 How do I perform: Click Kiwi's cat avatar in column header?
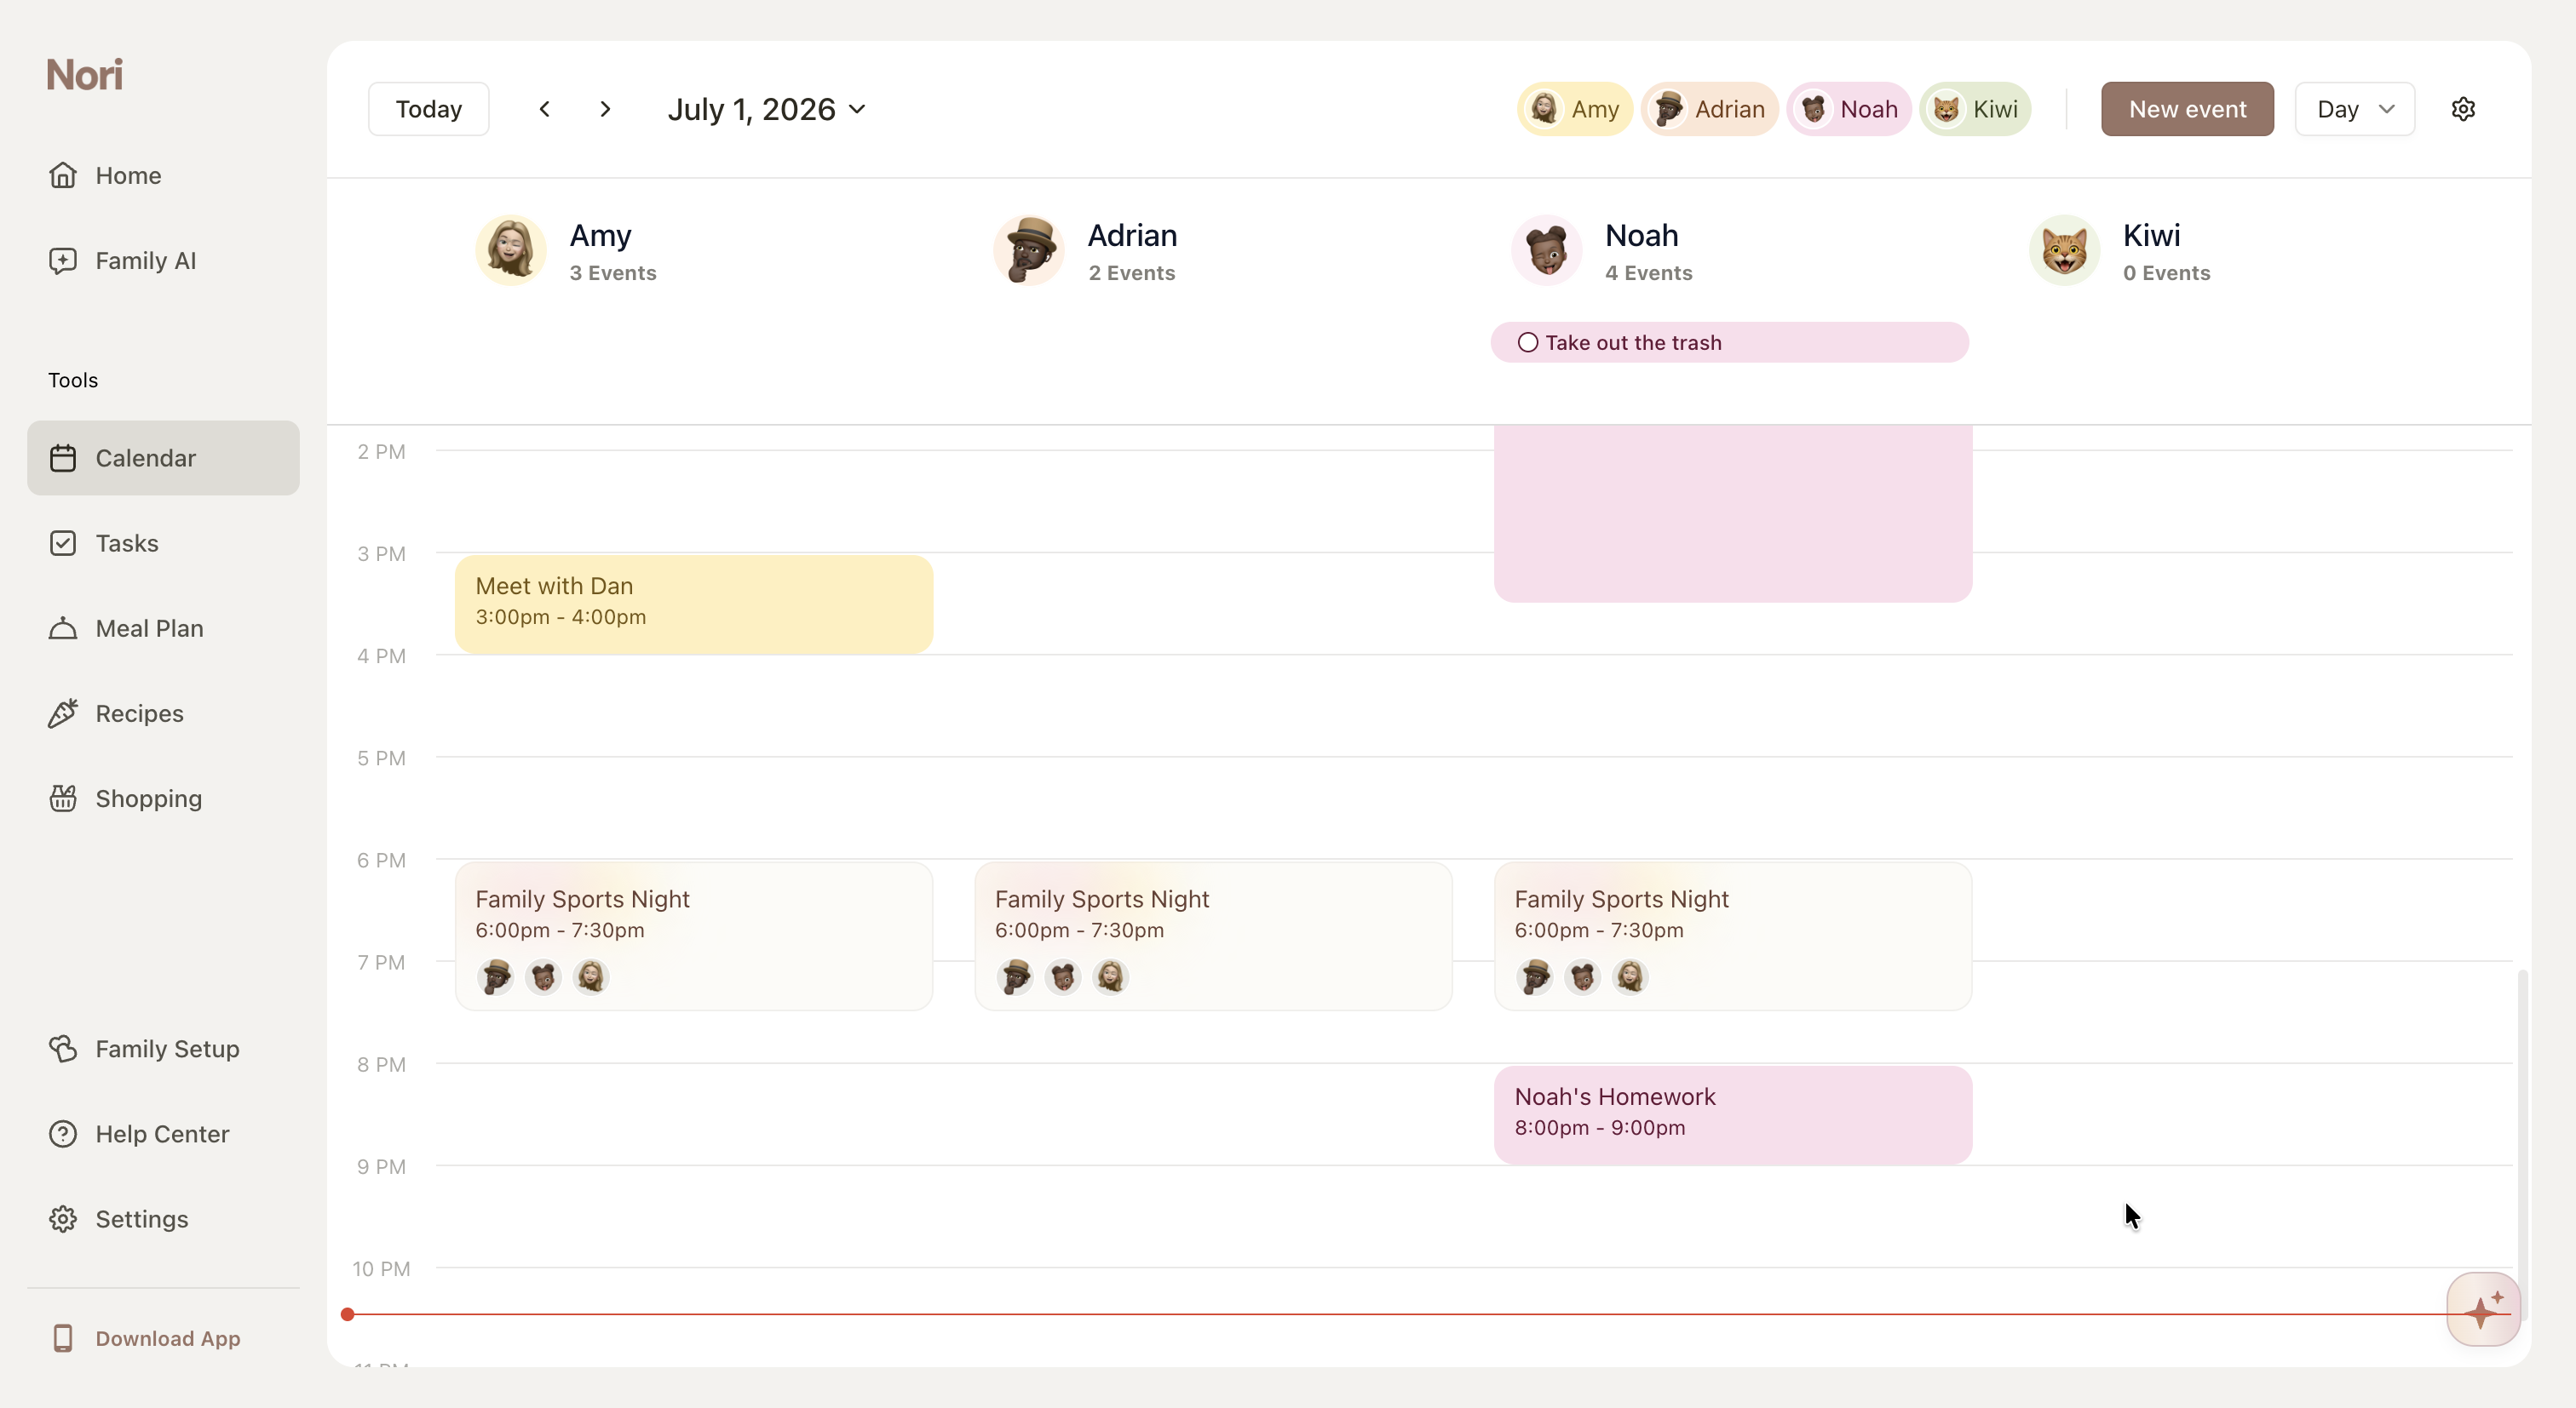pos(2065,251)
